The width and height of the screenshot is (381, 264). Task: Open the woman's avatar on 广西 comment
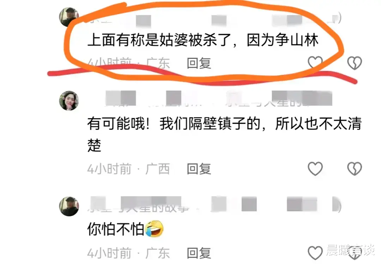[x=69, y=101]
